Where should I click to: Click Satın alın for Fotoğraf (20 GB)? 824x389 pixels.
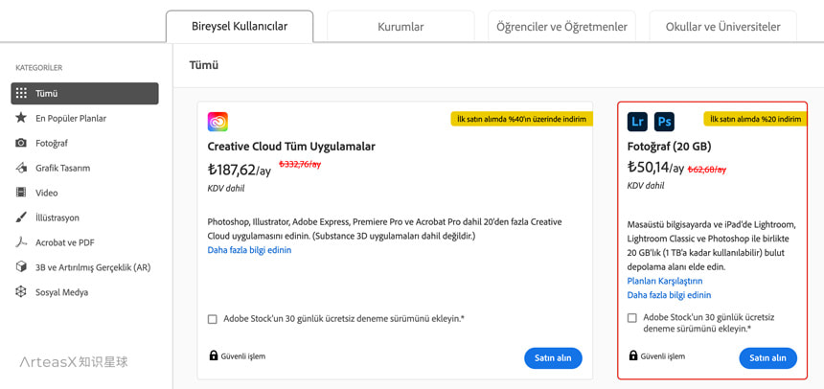click(767, 357)
